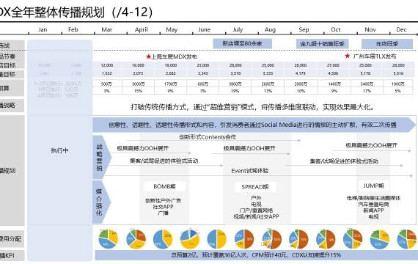This screenshot has height=264, width=418.
Task: Click the Event试驾体验 arrow label
Action: coord(250,171)
